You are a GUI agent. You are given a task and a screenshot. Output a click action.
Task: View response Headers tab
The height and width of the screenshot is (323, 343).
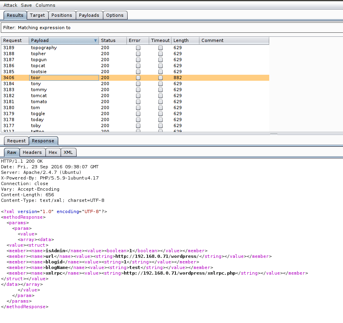coord(32,152)
